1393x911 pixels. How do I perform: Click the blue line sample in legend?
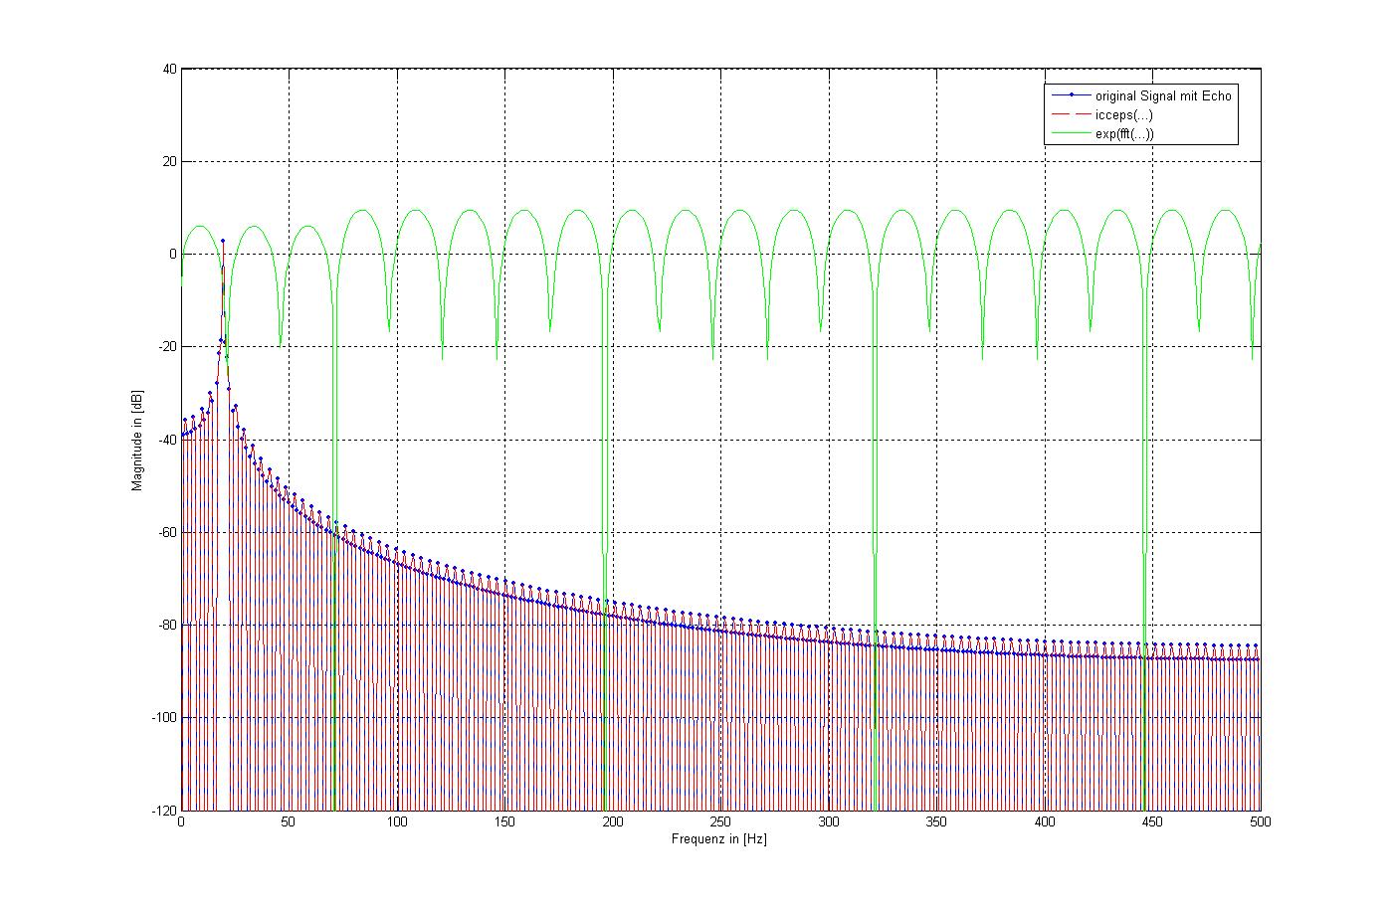coord(1070,96)
